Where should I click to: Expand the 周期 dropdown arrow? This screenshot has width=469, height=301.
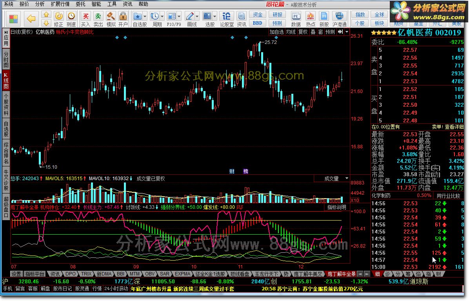point(162,16)
